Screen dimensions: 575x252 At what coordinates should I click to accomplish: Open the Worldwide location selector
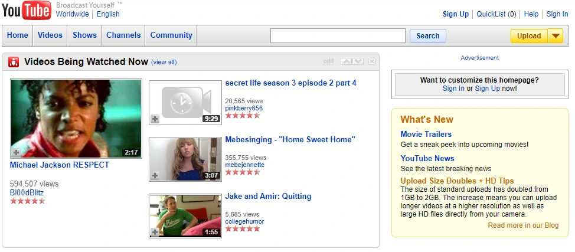pyautogui.click(x=72, y=14)
